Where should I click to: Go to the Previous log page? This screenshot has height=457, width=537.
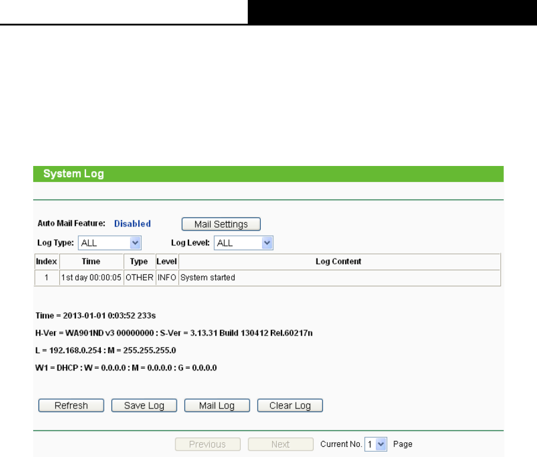(207, 444)
